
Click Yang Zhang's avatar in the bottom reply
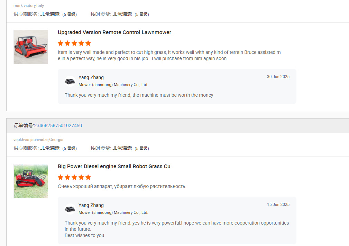click(70, 209)
